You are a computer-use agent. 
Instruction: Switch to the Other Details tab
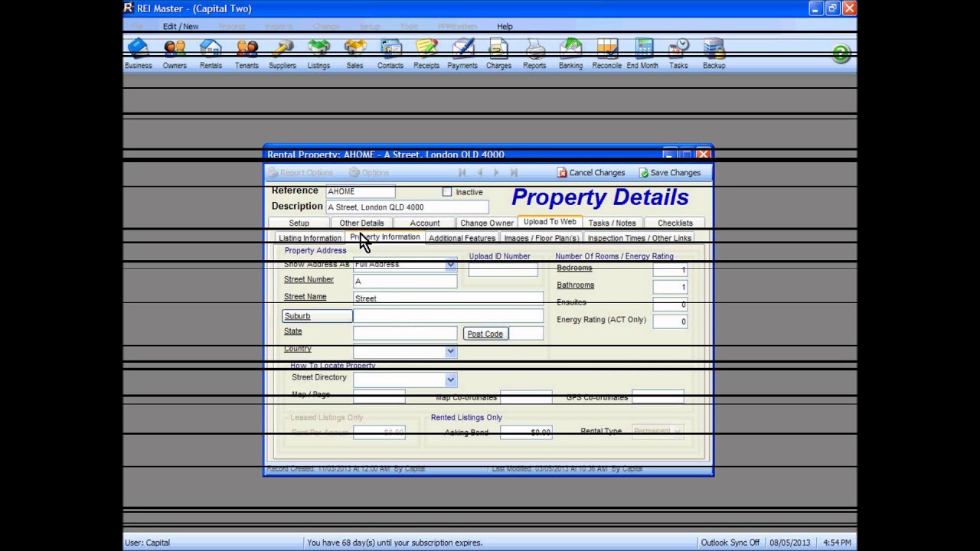[361, 223]
